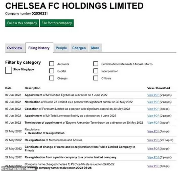Open PDF for Tenenbaum termination of appointment
This screenshot has width=182, height=171.
153,123
